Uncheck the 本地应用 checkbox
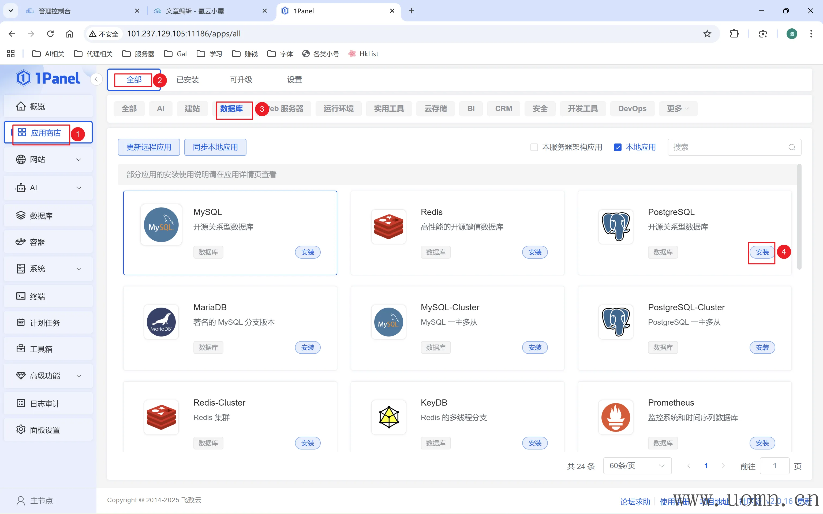 click(x=618, y=147)
